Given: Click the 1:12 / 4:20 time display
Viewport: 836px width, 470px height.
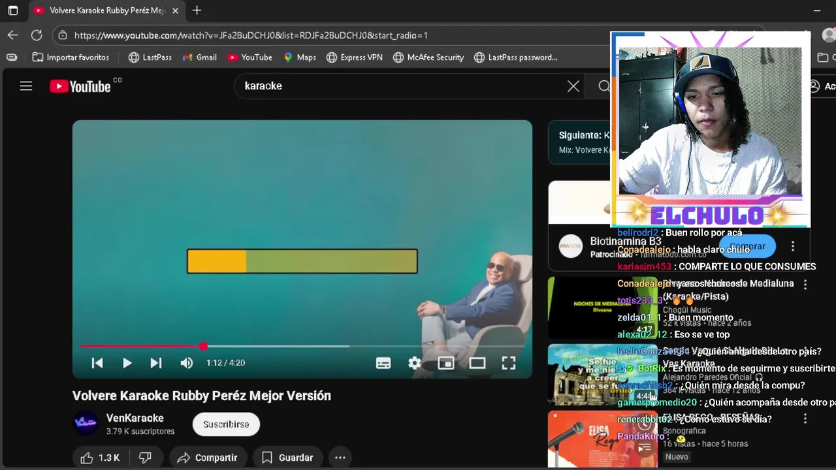Looking at the screenshot, I should coord(226,363).
